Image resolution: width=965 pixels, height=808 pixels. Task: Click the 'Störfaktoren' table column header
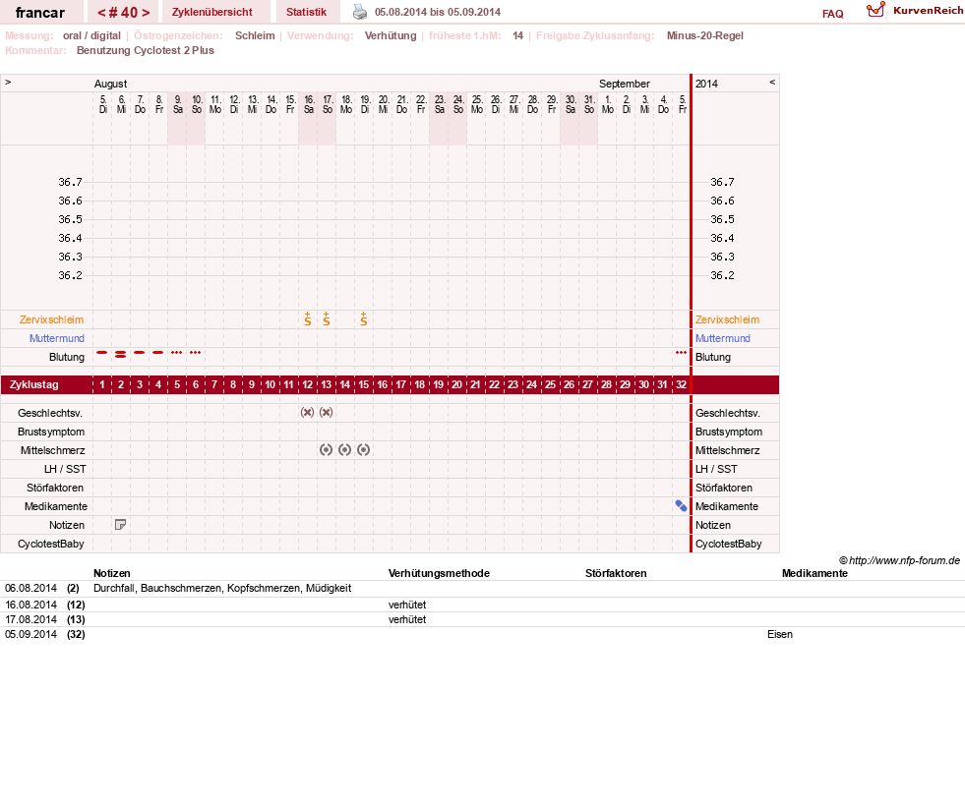(x=616, y=573)
